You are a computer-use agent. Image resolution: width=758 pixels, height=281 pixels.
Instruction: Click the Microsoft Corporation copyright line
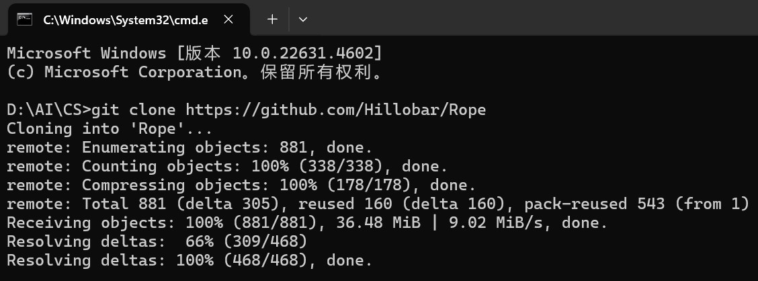[x=194, y=72]
